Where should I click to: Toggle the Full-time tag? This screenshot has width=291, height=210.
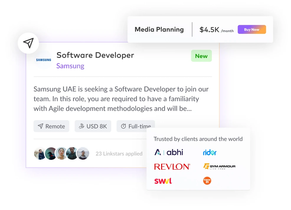click(x=136, y=126)
